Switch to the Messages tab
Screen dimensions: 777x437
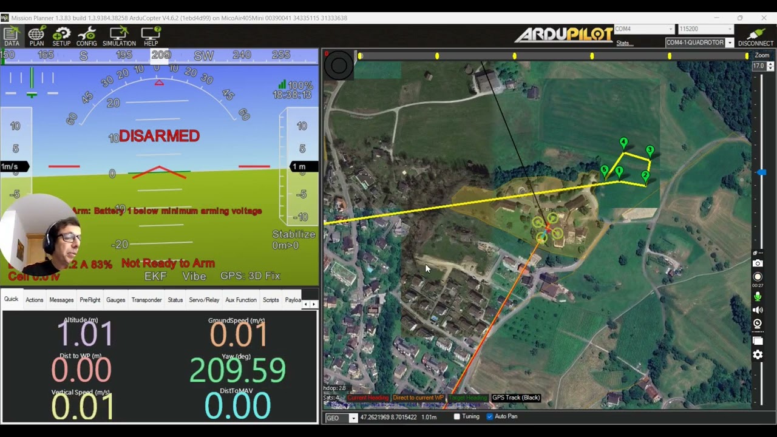[x=61, y=300]
